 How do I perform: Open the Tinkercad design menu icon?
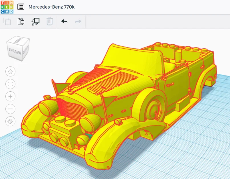pyautogui.click(x=21, y=7)
